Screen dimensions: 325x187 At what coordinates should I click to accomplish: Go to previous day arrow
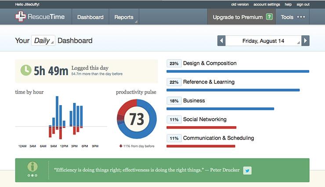[222, 41]
